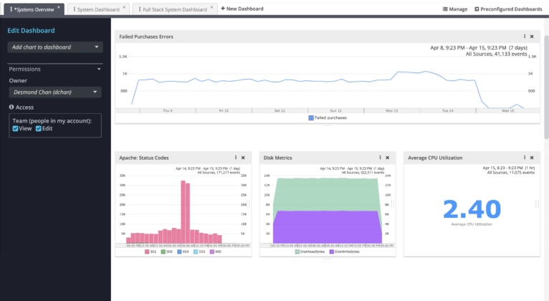Open options menu on Apache Status Codes chart
Screen dimensions: 549x301
click(236, 157)
